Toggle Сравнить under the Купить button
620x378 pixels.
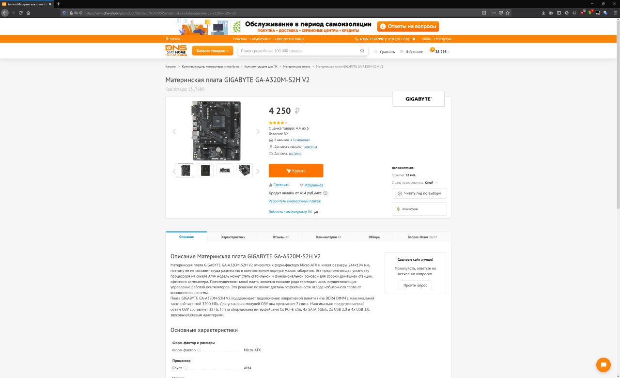pyautogui.click(x=279, y=185)
